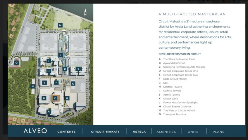Click 'Circuit Lane' legend entry

(x=170, y=99)
